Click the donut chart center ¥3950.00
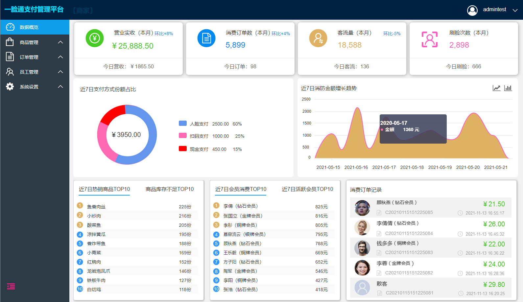 pos(126,135)
